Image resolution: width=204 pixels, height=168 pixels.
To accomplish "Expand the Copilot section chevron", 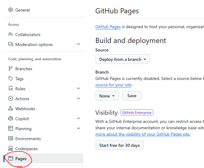I will pyautogui.click(x=79, y=118).
